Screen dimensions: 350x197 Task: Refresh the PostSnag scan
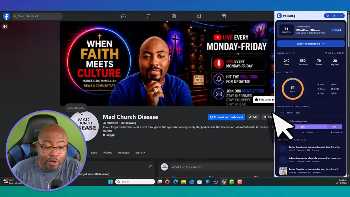point(327,16)
